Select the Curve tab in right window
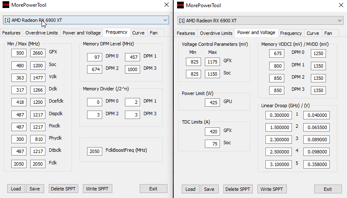Image resolution: width=347 pixels, height=198 pixels. [313, 33]
